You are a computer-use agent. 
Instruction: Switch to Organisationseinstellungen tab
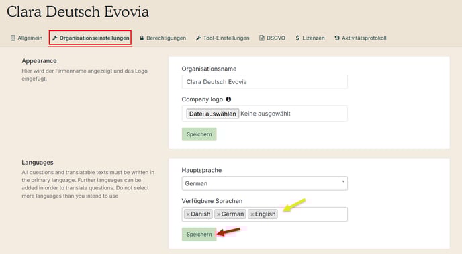tap(91, 38)
